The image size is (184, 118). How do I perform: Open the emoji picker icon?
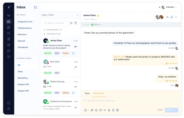coord(96,110)
